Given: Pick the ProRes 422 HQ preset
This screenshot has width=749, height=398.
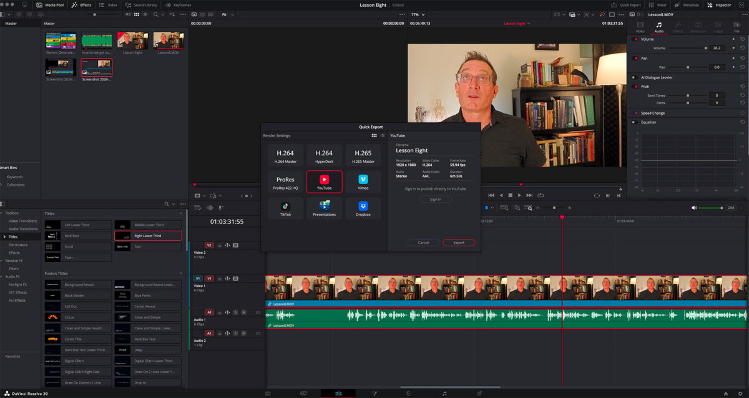Looking at the screenshot, I should [285, 182].
